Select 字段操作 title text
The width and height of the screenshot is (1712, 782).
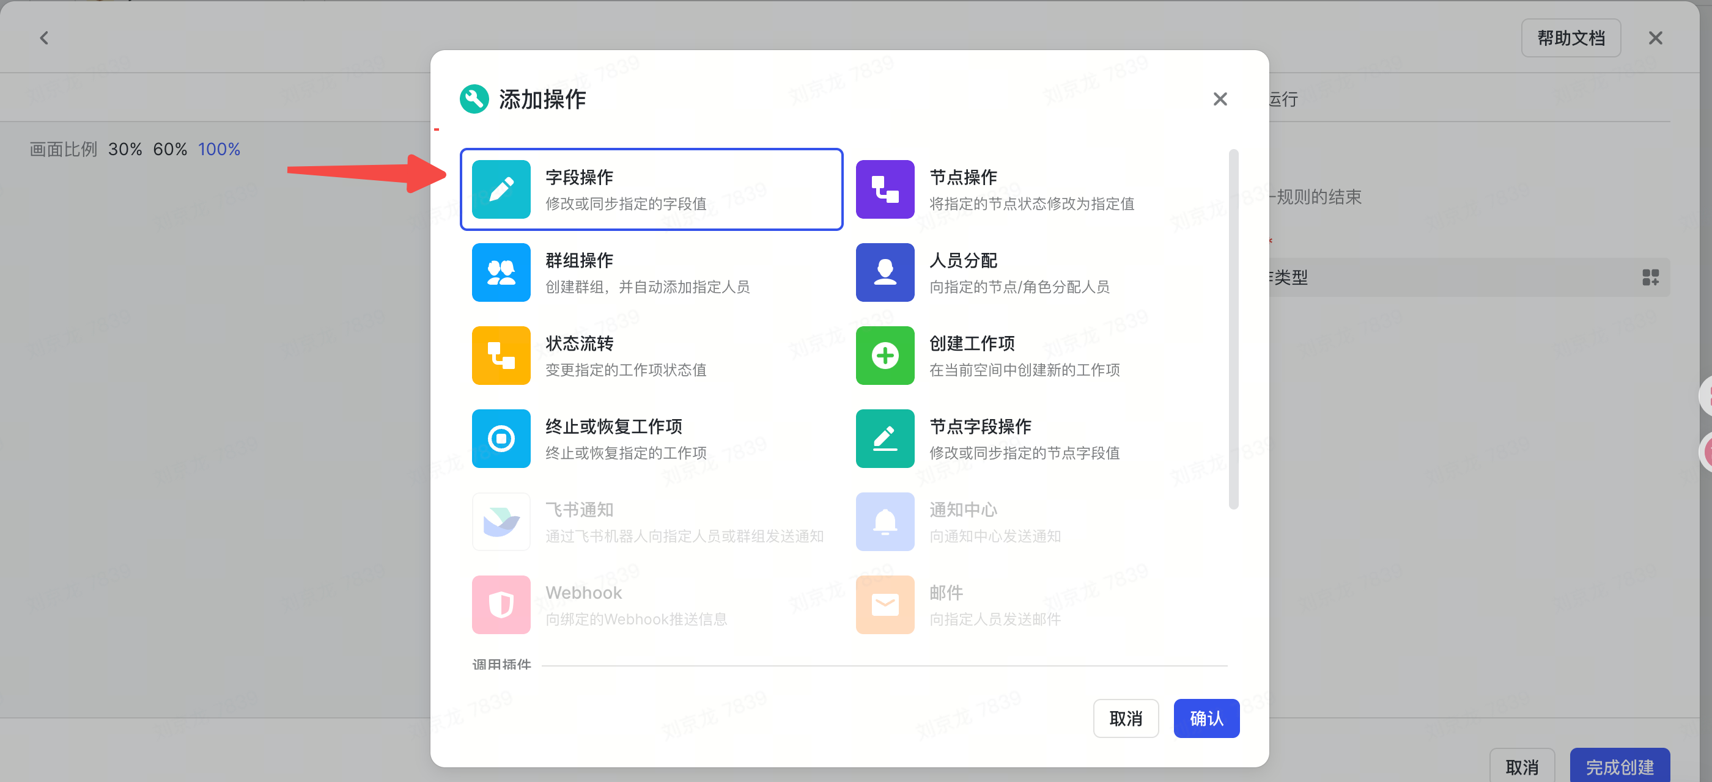click(579, 177)
